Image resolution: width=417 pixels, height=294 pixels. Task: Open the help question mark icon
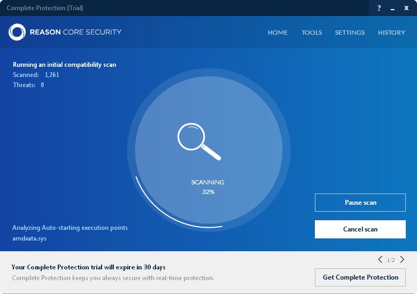point(379,8)
